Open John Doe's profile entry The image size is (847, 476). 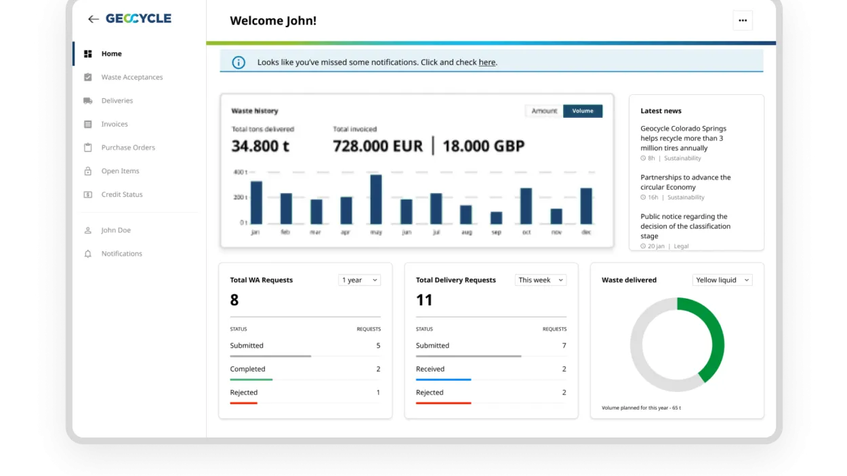(117, 230)
